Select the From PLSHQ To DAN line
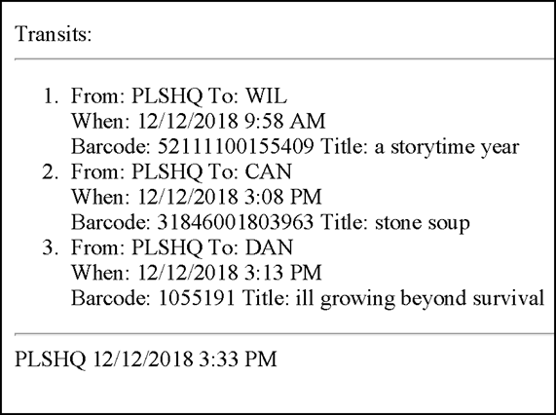This screenshot has width=556, height=415. [182, 247]
